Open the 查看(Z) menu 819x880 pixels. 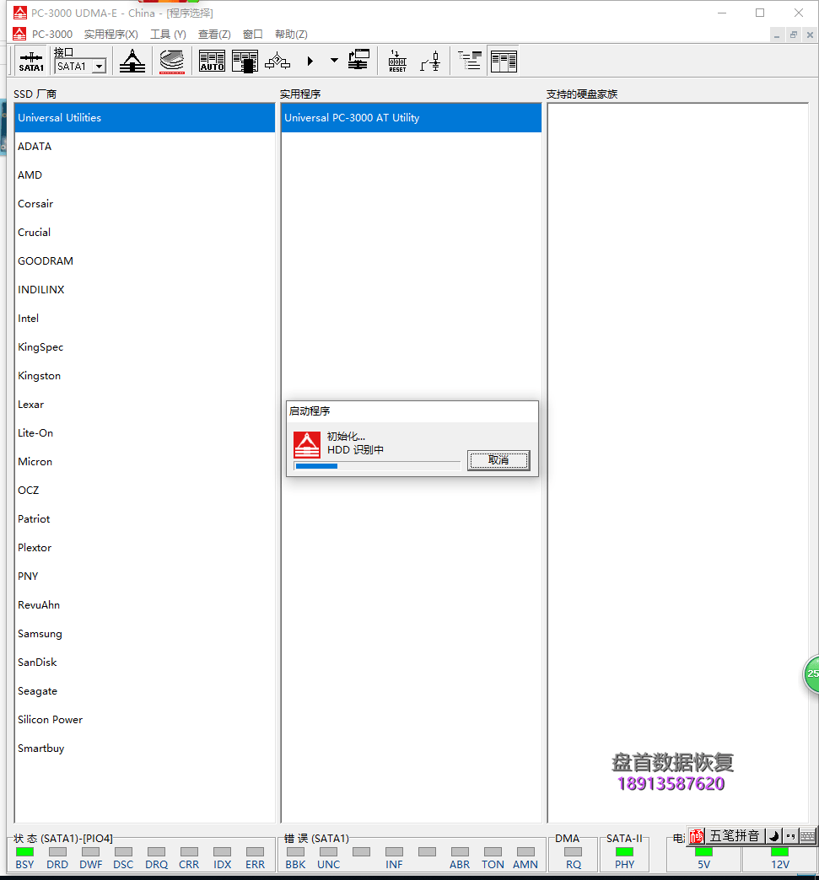tap(214, 35)
